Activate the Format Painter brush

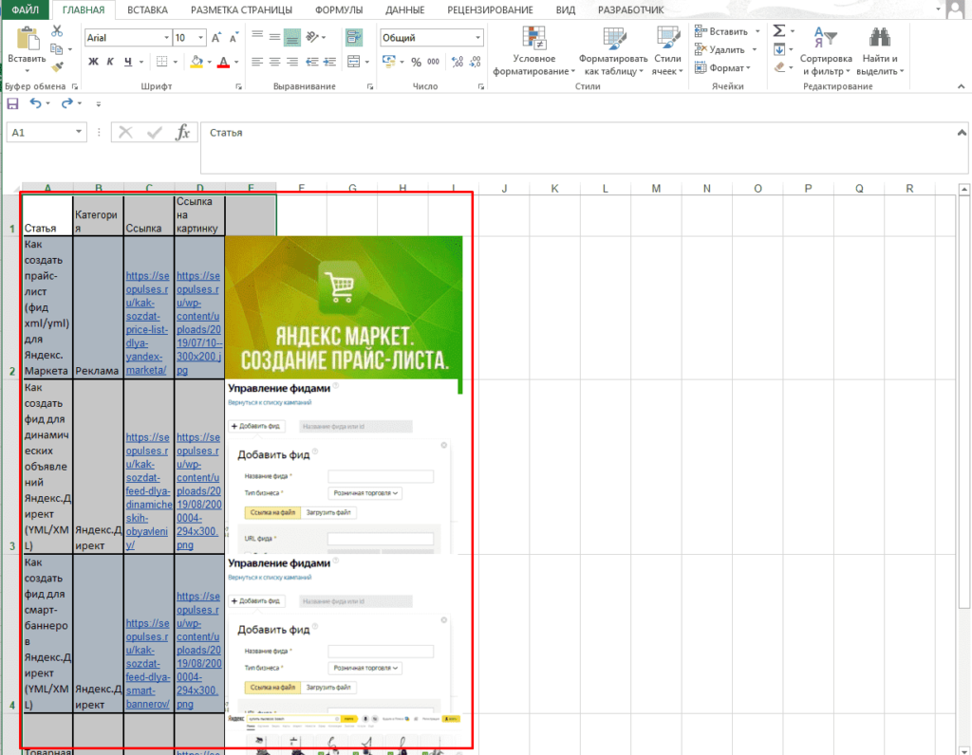57,66
